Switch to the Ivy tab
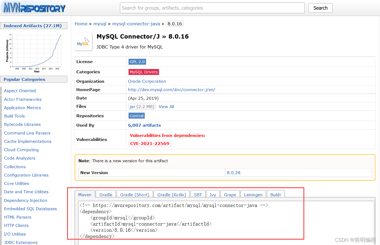The width and height of the screenshot is (380, 245). tap(213, 195)
